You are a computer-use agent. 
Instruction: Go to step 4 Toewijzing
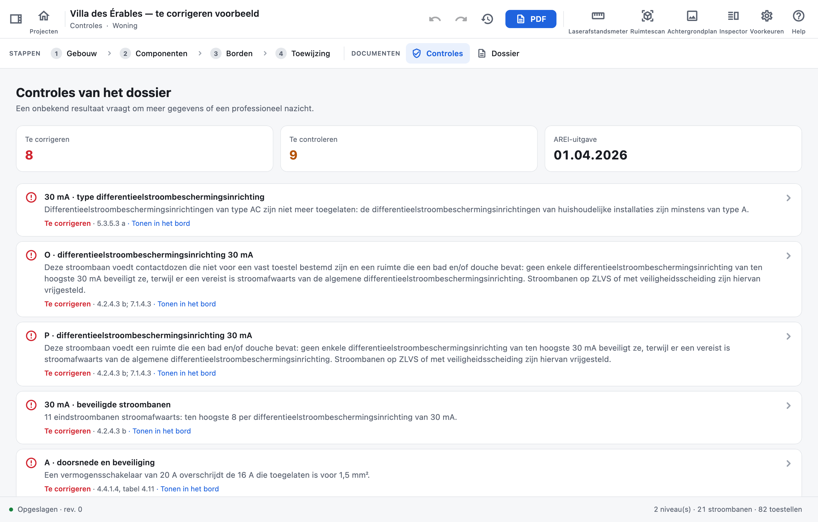pos(303,53)
